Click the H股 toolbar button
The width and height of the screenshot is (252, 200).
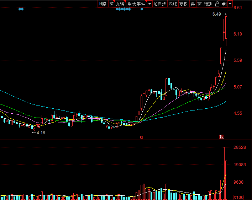103,4
